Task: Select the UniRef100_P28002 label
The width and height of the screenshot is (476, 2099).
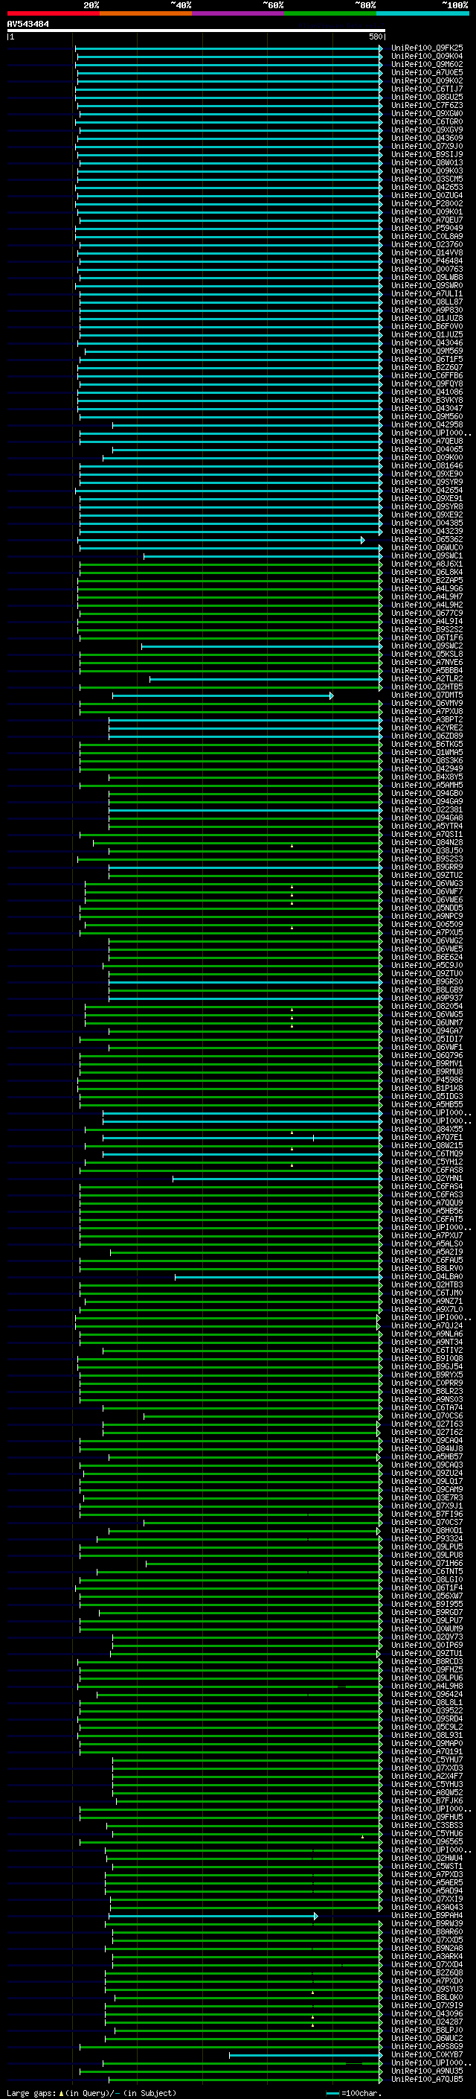Action: [x=427, y=204]
